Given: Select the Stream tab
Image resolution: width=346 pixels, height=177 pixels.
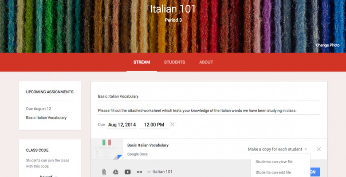Looking at the screenshot, I should (x=142, y=62).
